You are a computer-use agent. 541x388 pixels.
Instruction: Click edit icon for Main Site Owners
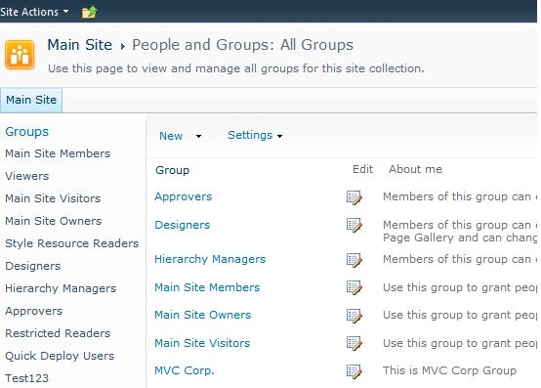coord(354,316)
